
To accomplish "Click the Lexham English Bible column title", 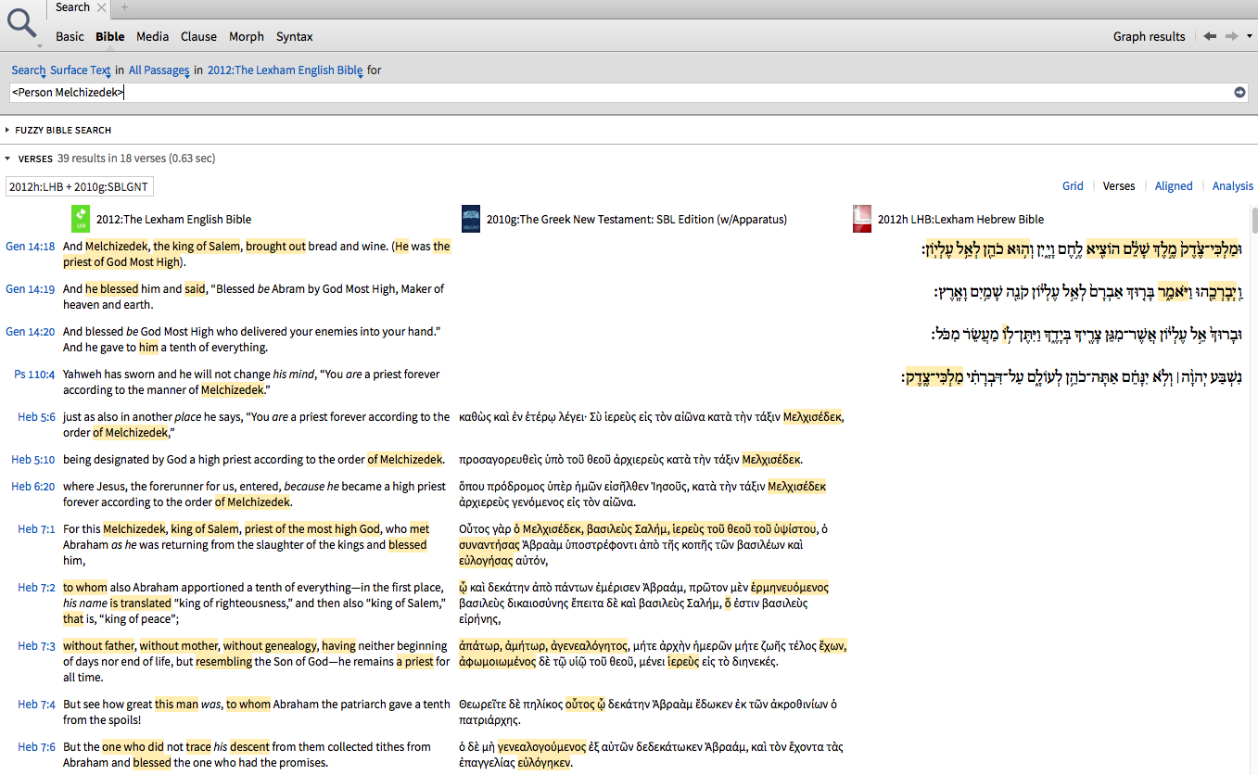I will tap(173, 220).
